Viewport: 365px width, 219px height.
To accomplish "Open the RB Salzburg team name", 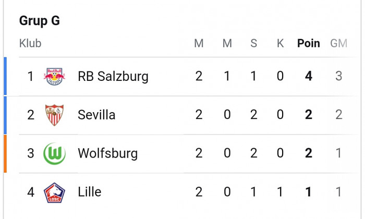I will click(x=113, y=77).
